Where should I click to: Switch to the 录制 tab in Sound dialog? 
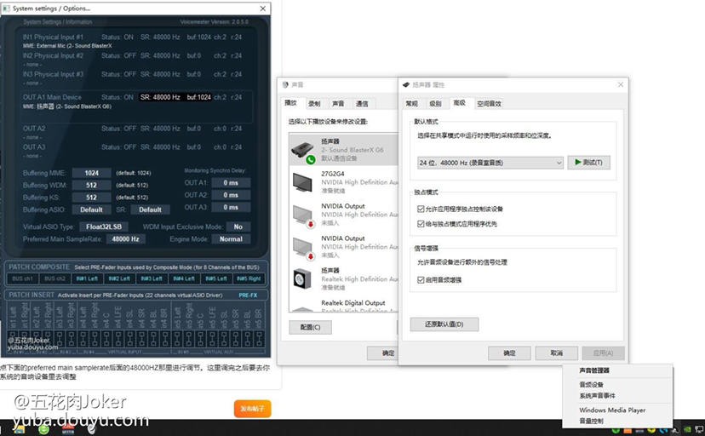pos(314,104)
